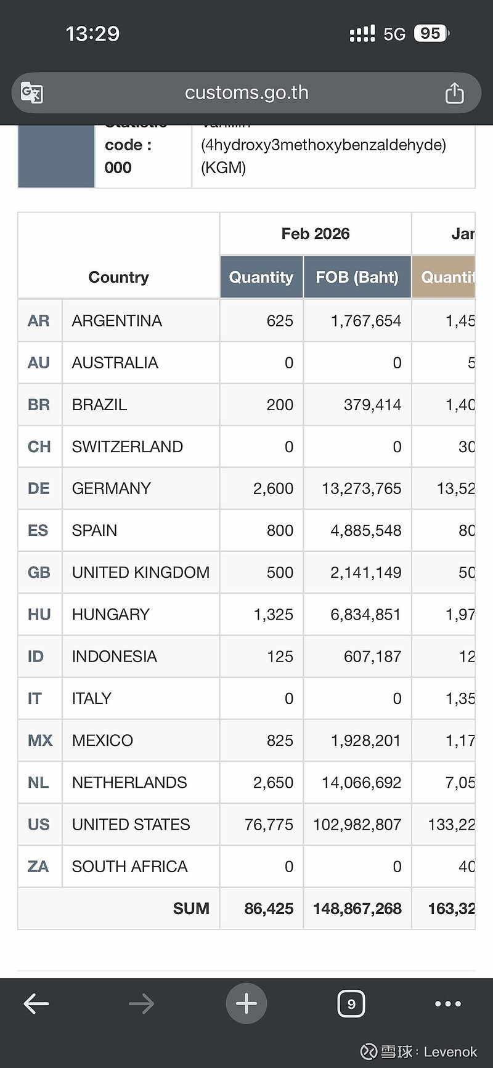
Task: Open the tab switcher showing 9 tabs
Action: tap(351, 1004)
